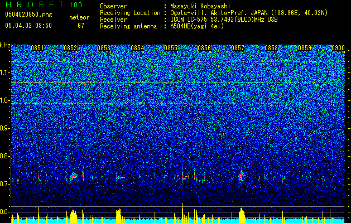Viewport: 351px width, 223px height.
Task: Click the 0858 time marker
Action: [271, 48]
